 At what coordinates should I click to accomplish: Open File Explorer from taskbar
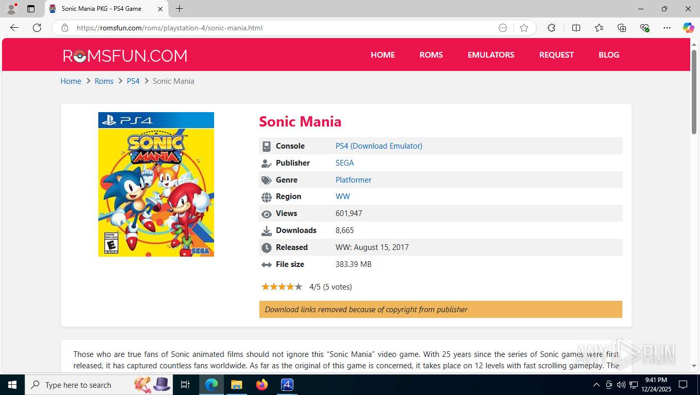click(236, 385)
